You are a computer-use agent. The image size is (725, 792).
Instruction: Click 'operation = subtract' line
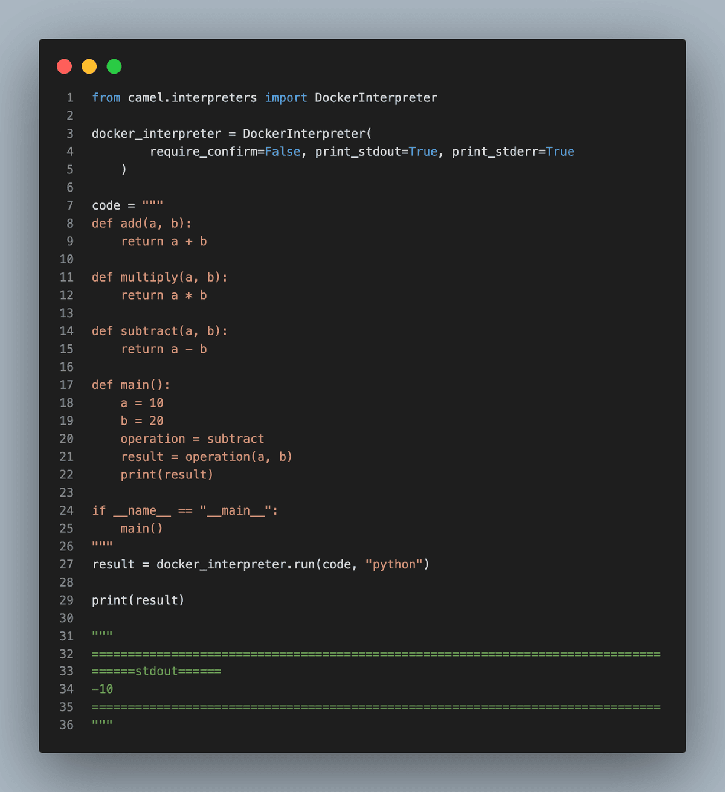(x=192, y=439)
